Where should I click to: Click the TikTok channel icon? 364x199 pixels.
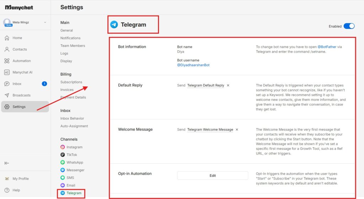pos(63,155)
